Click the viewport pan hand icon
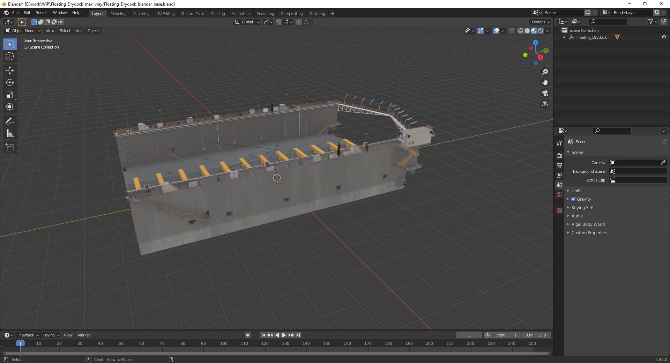The height and width of the screenshot is (363, 670). coord(545,82)
